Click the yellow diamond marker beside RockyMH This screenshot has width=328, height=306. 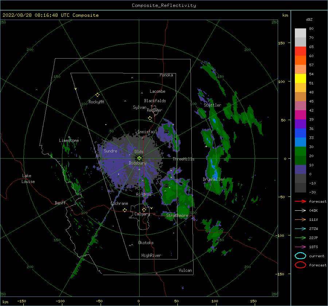coord(97,95)
